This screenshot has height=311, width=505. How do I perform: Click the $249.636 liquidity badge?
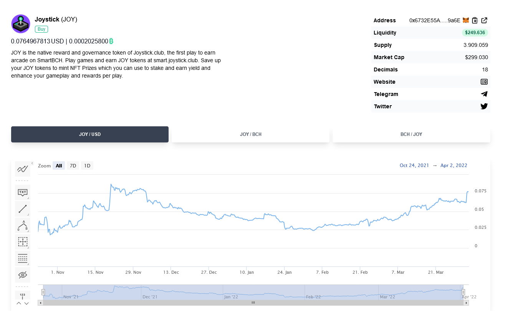475,33
